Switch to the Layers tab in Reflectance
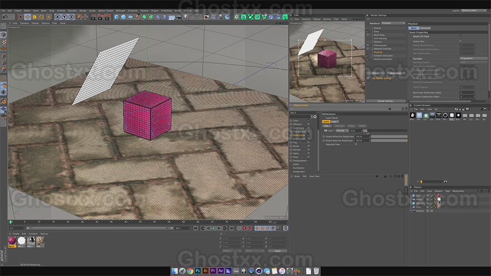The image size is (491, 276). [x=326, y=122]
